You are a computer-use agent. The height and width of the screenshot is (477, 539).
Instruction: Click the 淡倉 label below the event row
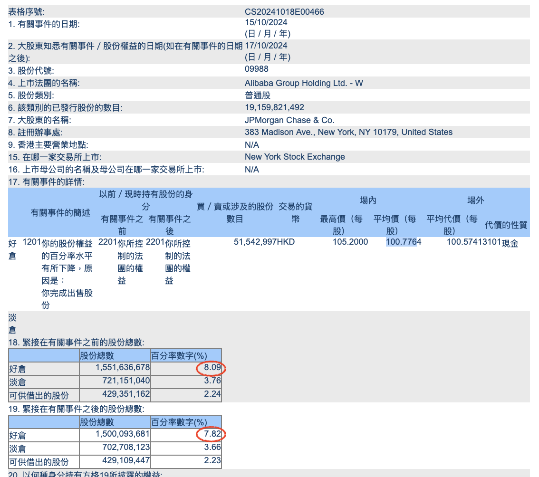pos(12,324)
